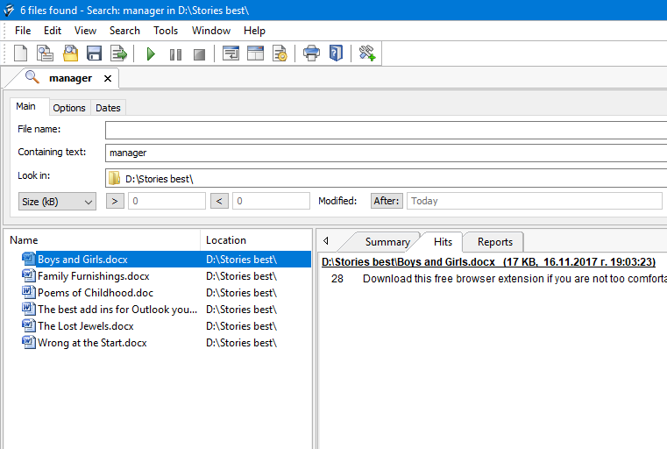
Task: Sort results by Location column header
Action: click(257, 240)
